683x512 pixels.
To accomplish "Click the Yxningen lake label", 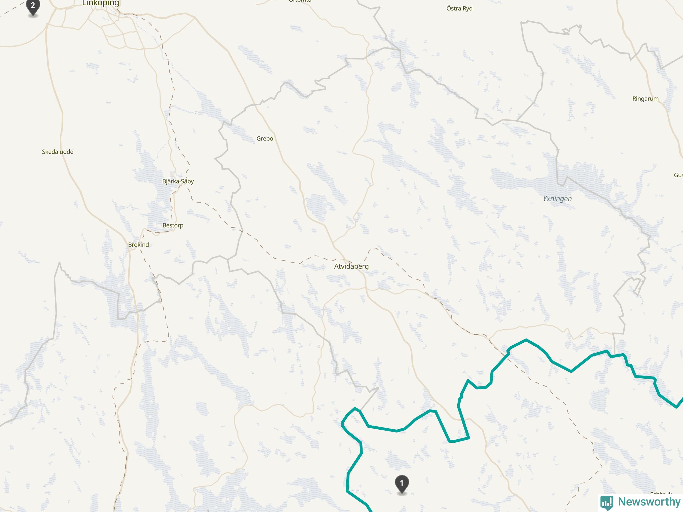I will point(557,199).
